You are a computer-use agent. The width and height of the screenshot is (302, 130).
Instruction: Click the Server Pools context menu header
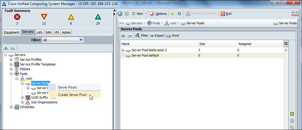(75, 87)
